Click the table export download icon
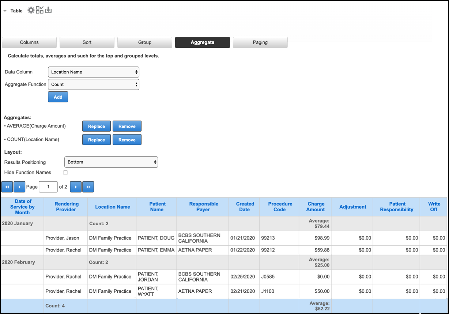Viewport: 449px width, 314px height. coord(48,10)
